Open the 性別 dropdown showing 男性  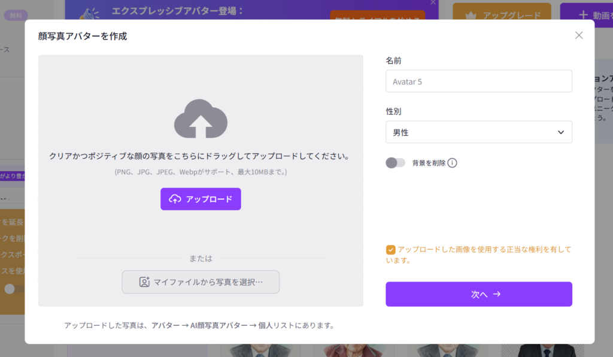tap(478, 132)
